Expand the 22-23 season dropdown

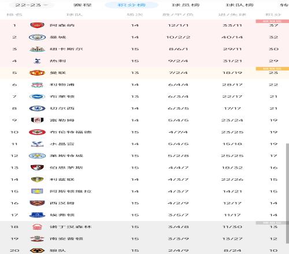click(31, 5)
